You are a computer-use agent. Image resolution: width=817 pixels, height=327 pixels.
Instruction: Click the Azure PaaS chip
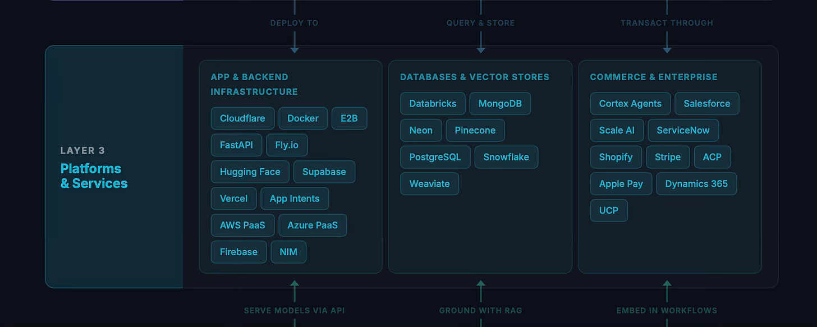313,225
